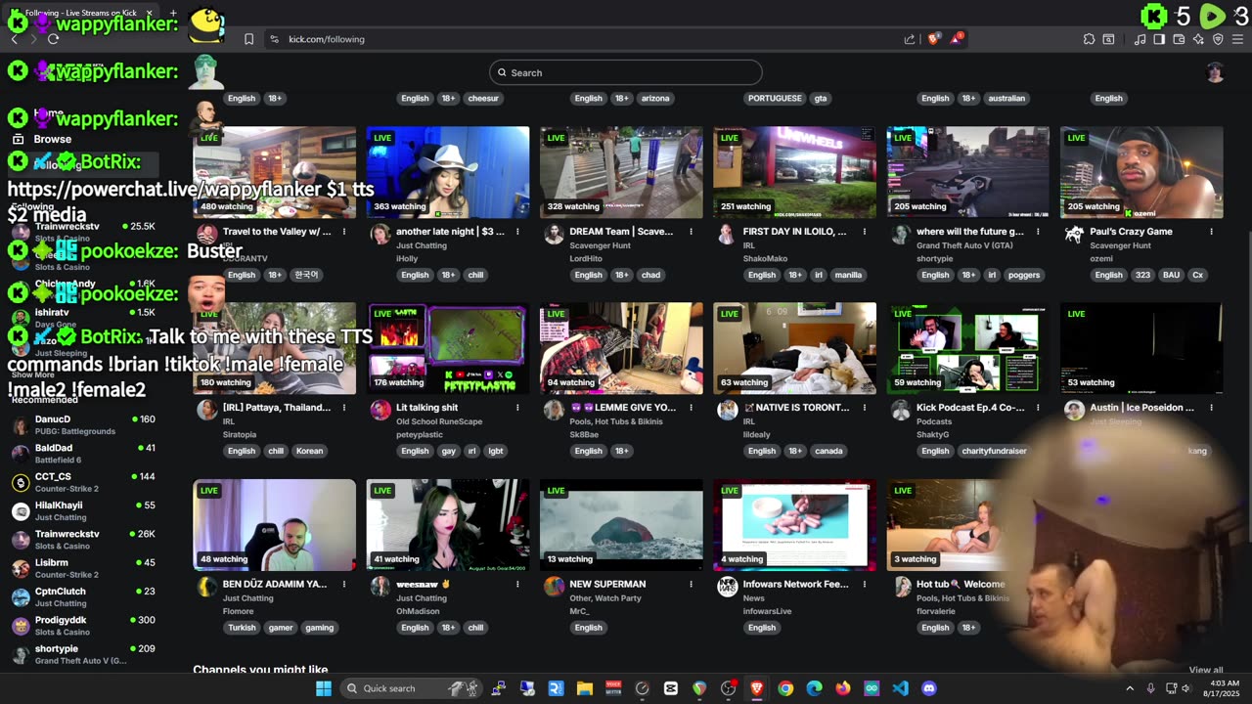Image resolution: width=1252 pixels, height=704 pixels.
Task: Select shortypie in the Recommended sidebar list
Action: tap(83, 654)
